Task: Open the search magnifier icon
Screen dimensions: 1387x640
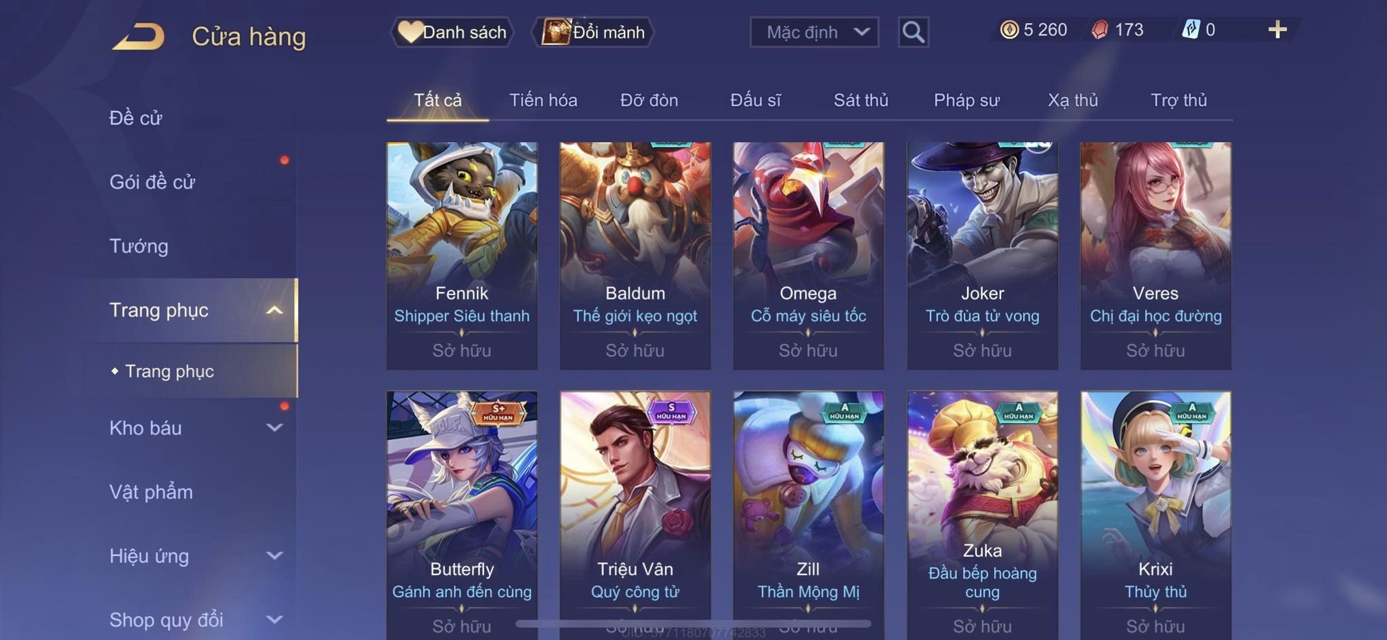Action: (913, 32)
